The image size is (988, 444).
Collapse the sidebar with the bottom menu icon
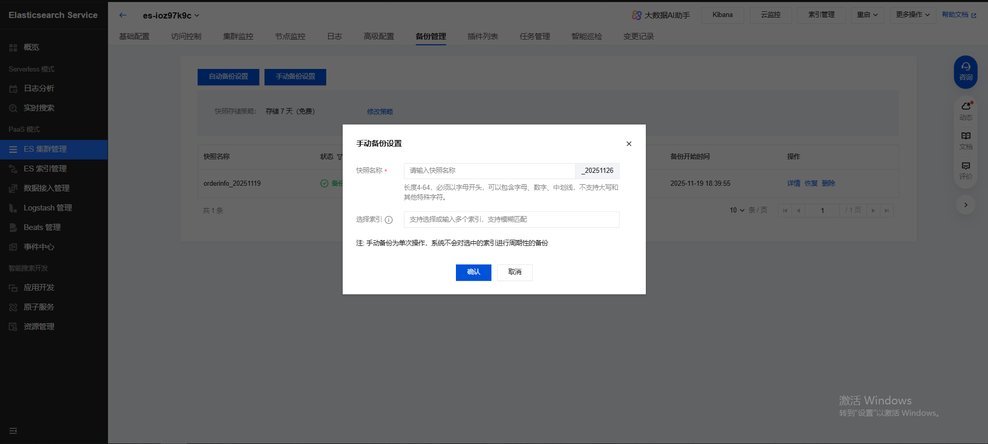coord(13,431)
